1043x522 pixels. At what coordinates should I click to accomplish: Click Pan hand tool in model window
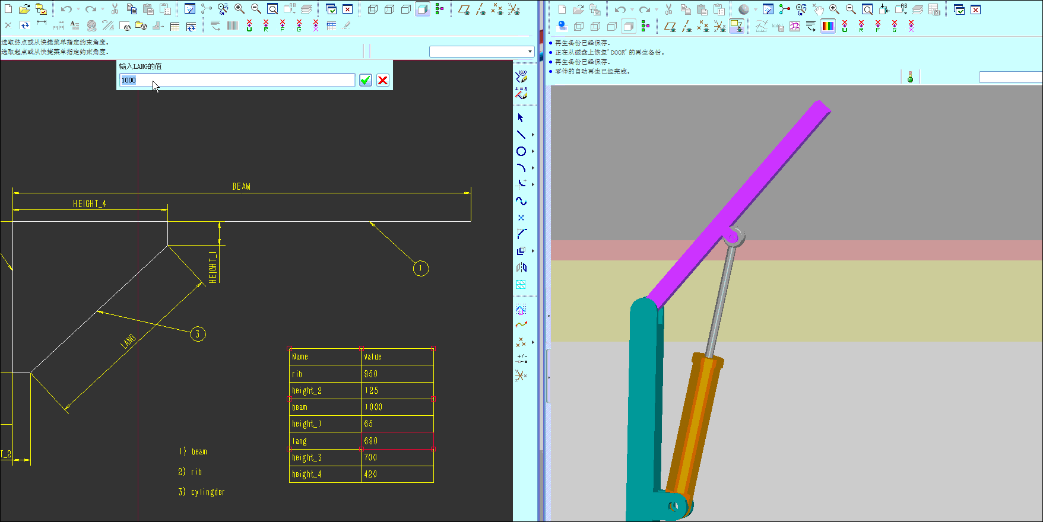[x=818, y=9]
